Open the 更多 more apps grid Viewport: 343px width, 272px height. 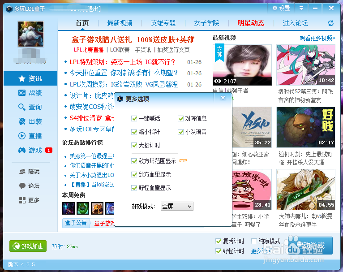30,200
